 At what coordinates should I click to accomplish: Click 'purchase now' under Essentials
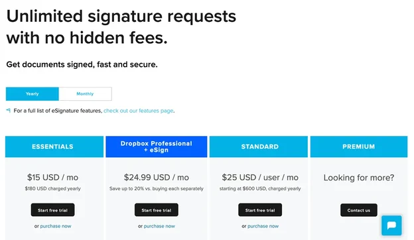56,226
